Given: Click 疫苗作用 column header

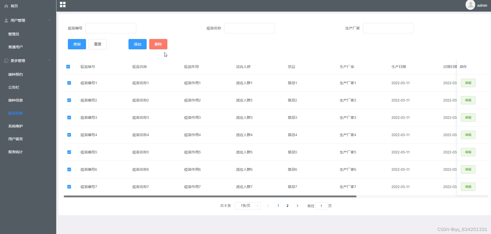Looking at the screenshot, I should [191, 67].
